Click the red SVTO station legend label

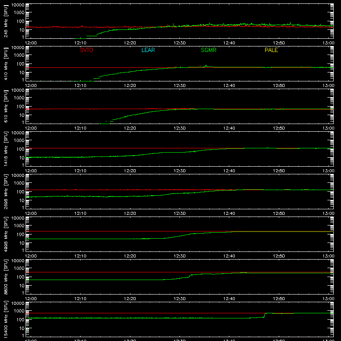pyautogui.click(x=87, y=50)
